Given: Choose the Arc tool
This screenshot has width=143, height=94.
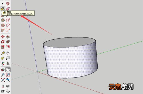Looking at the screenshot, I should point(8,25).
